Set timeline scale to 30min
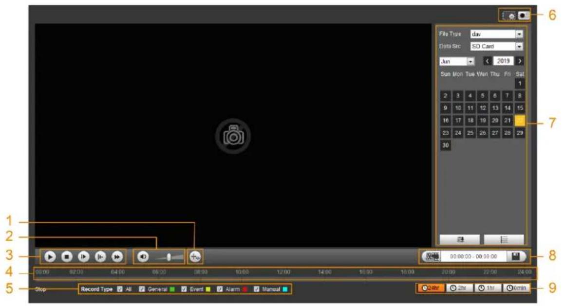 point(516,288)
